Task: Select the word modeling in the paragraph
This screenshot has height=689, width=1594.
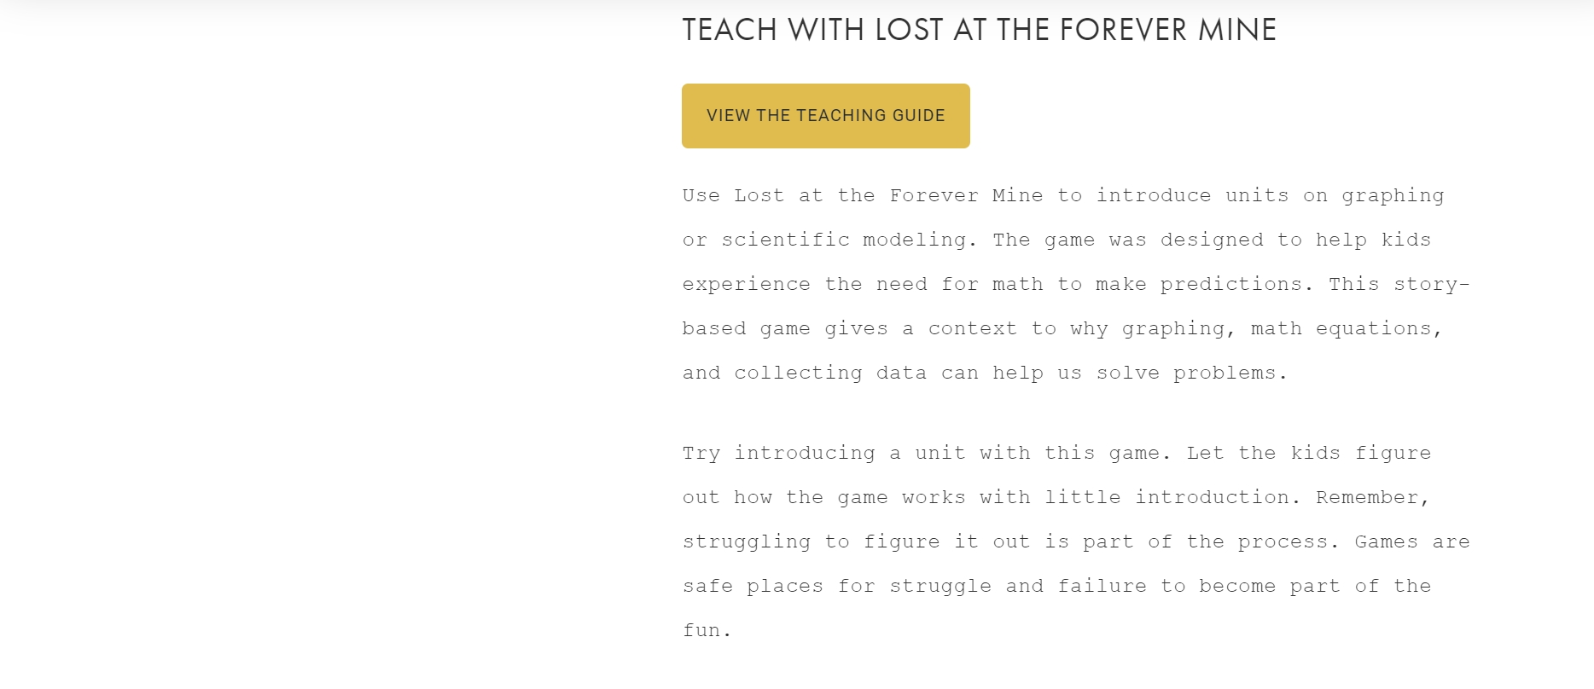Action: 914,240
